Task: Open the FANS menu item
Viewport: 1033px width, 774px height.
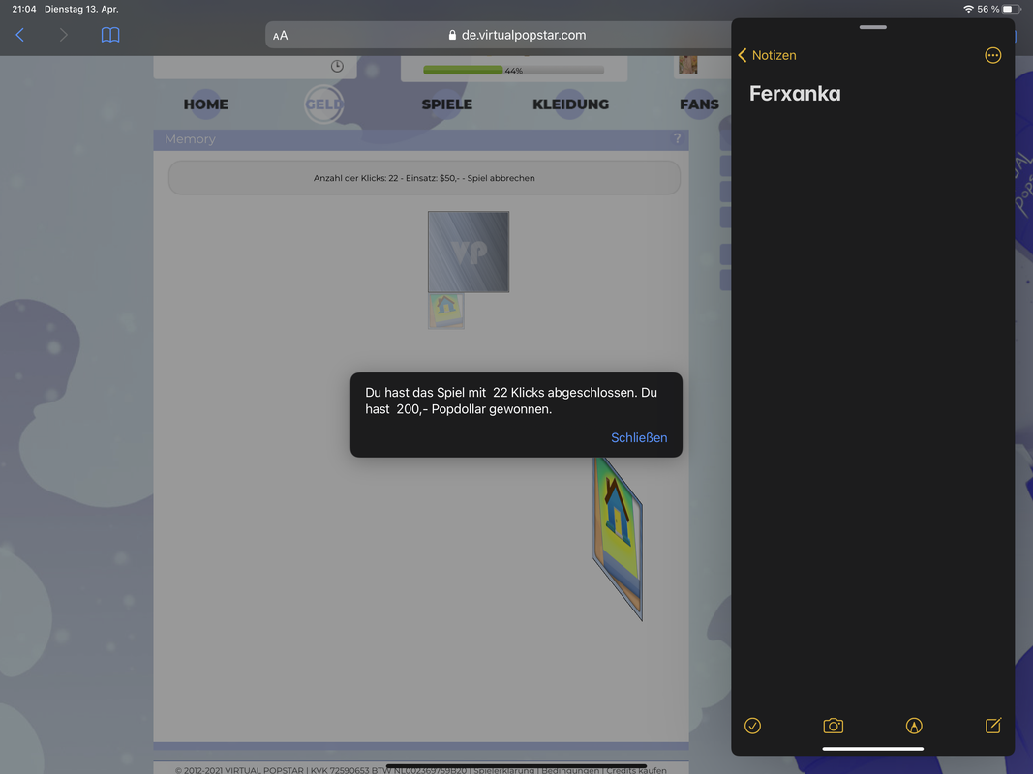Action: [x=699, y=104]
